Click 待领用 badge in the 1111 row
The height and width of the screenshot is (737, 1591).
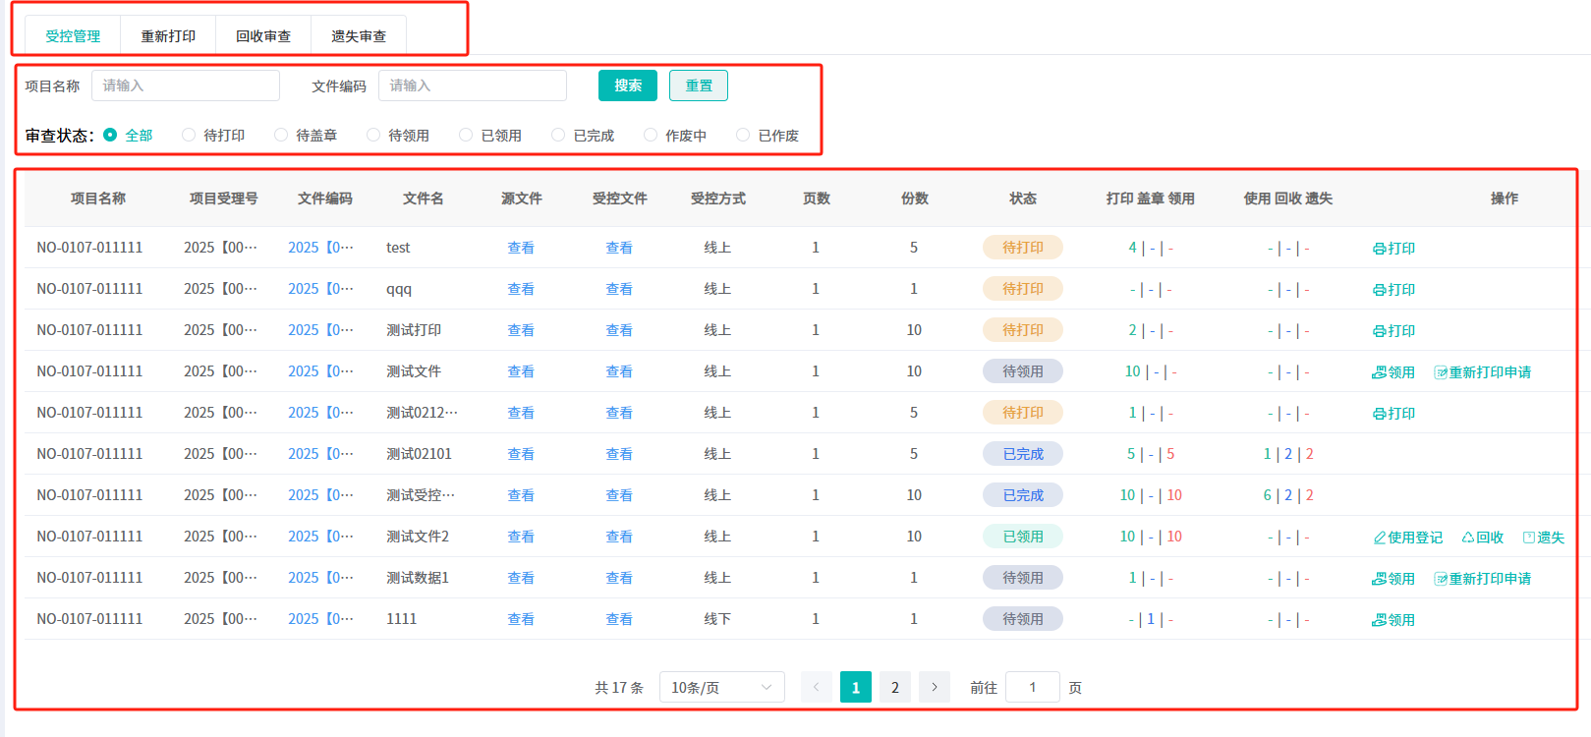point(1023,619)
